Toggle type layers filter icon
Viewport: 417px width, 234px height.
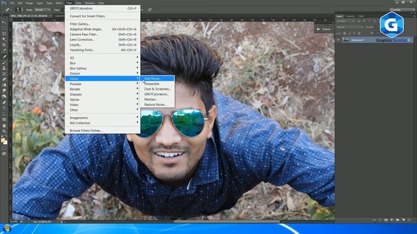click(369, 21)
